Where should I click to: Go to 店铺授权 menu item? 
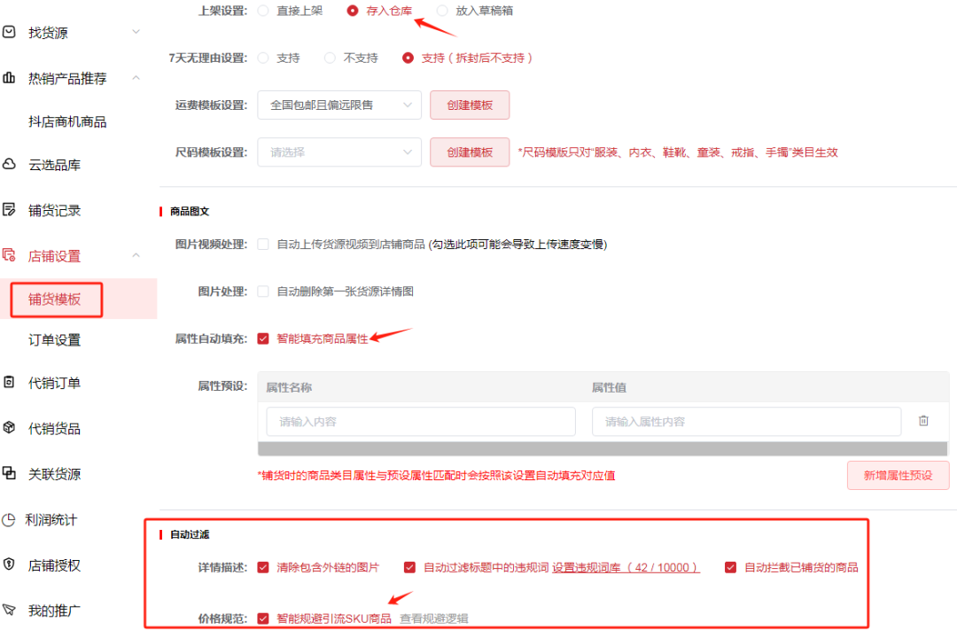pyautogui.click(x=54, y=566)
